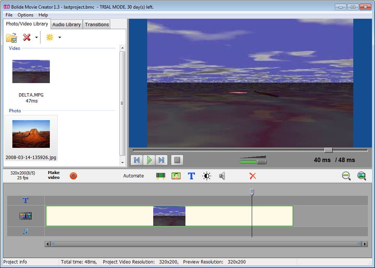375x268 pixels.
Task: Open the brightness contrast adjust icon
Action: [x=207, y=176]
